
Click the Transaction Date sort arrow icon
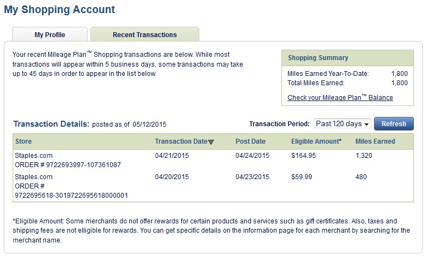point(211,142)
